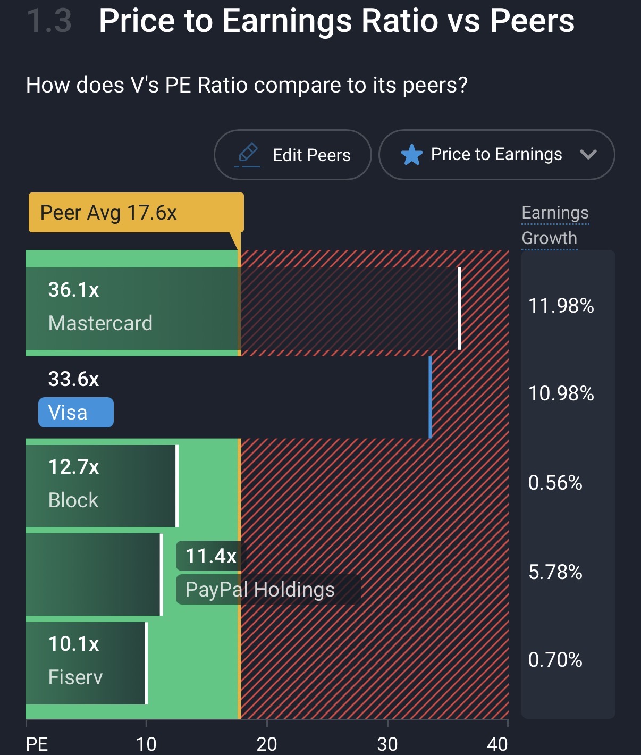Click the blue Visa label badge
Screen dimensions: 641x755
[x=76, y=413]
